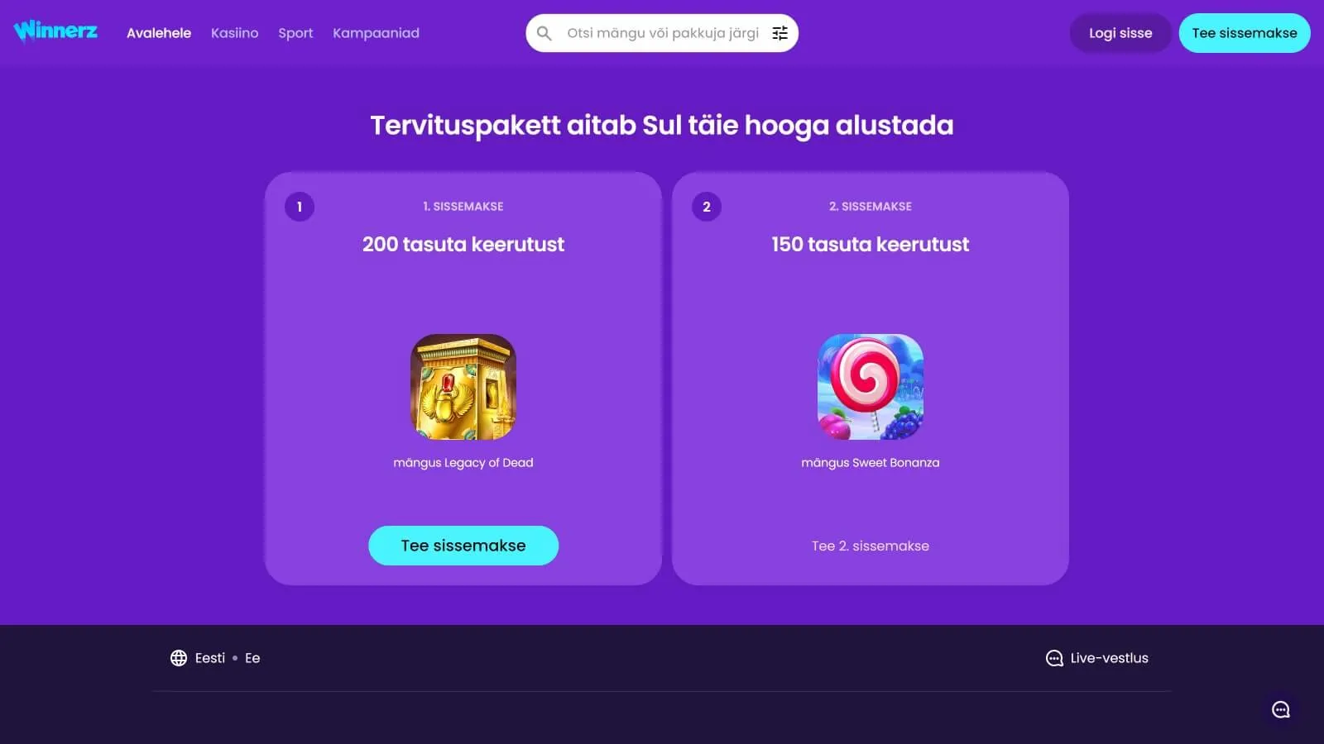Viewport: 1324px width, 744px height.
Task: Focus the game search input field
Action: coord(662,33)
